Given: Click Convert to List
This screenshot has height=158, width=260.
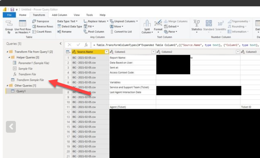Looking at the screenshot, I should pos(121,31).
